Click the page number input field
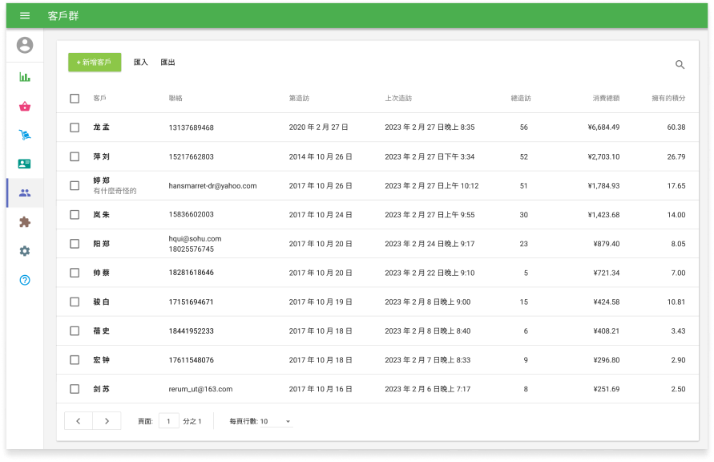The width and height of the screenshot is (714, 462). [x=168, y=421]
